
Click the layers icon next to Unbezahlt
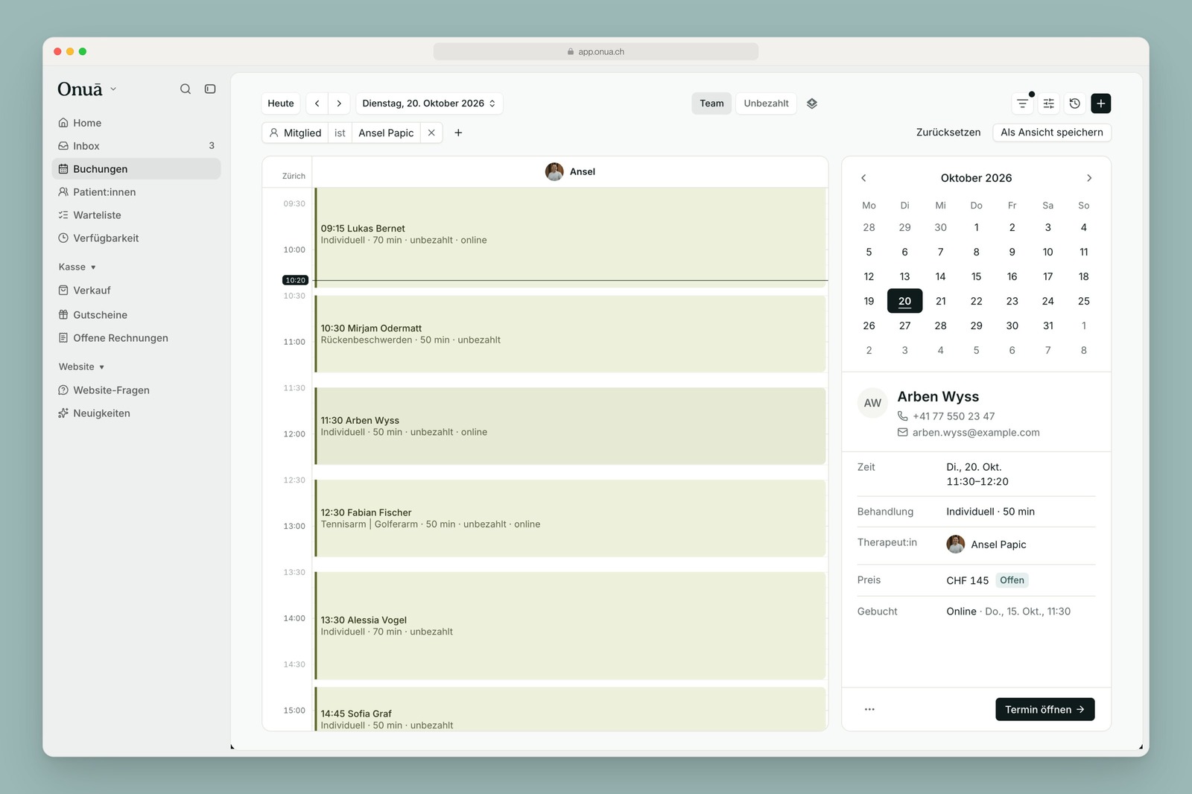pyautogui.click(x=812, y=104)
